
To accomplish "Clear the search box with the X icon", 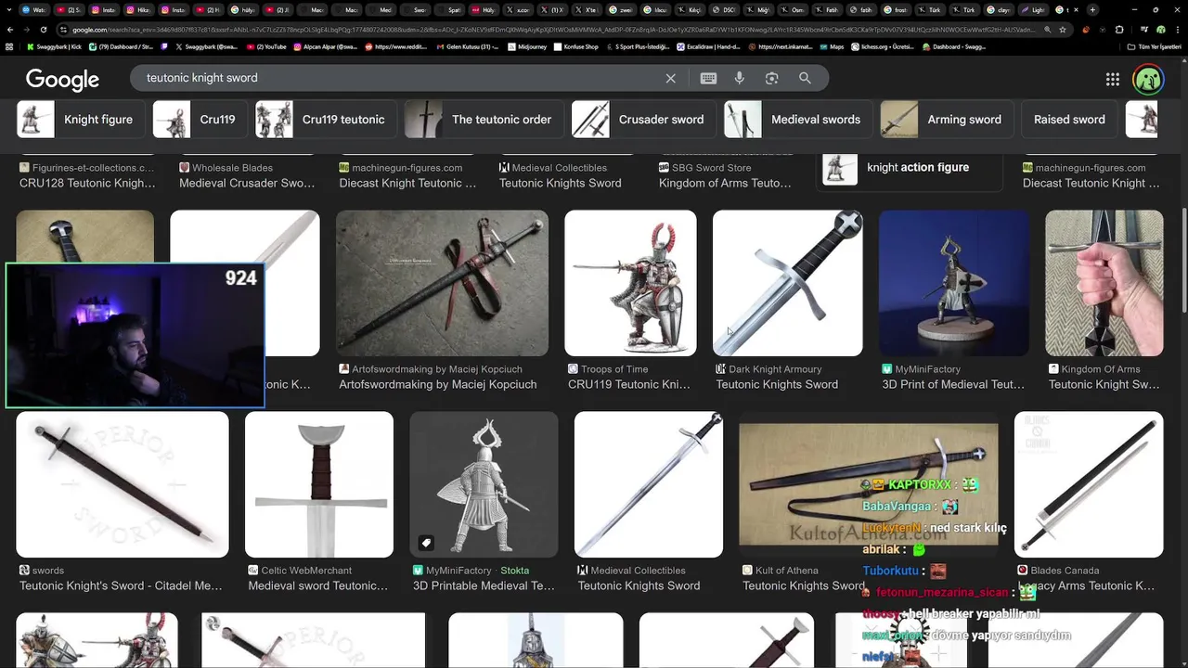I will click(670, 79).
